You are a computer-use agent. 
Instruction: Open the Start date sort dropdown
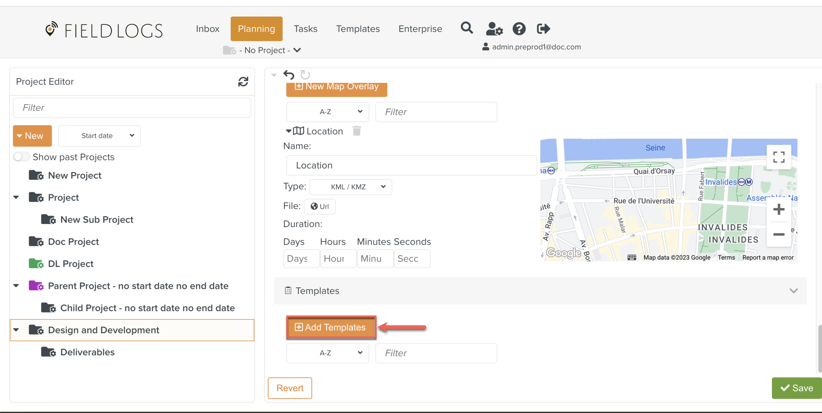[x=99, y=136]
